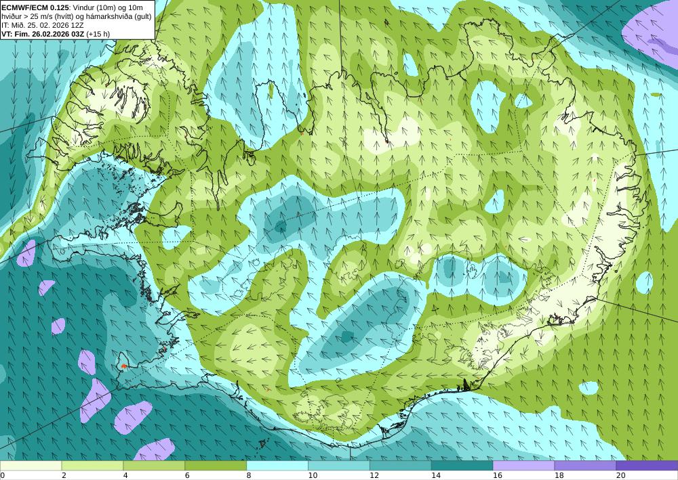
Task: Click legend scale label '14'
Action: point(436,476)
